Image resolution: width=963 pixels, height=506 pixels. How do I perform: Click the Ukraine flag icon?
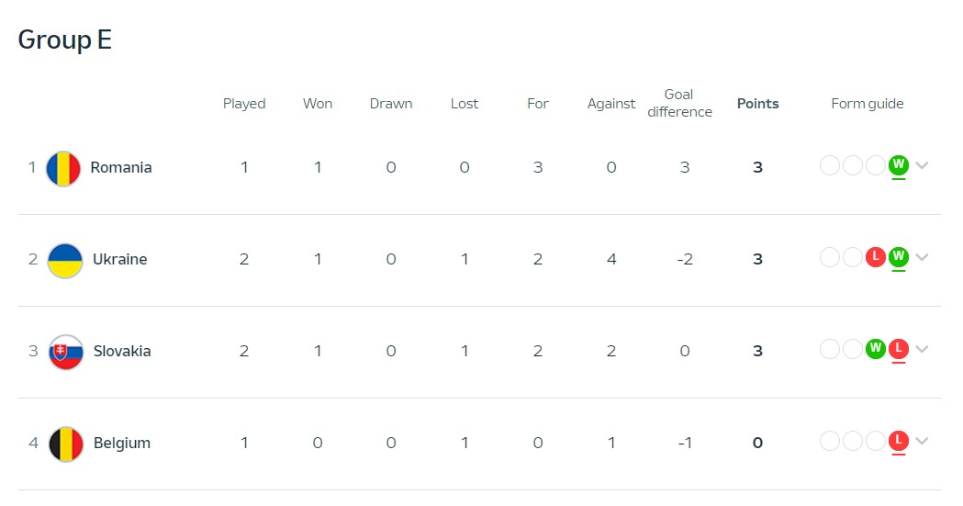(x=65, y=261)
